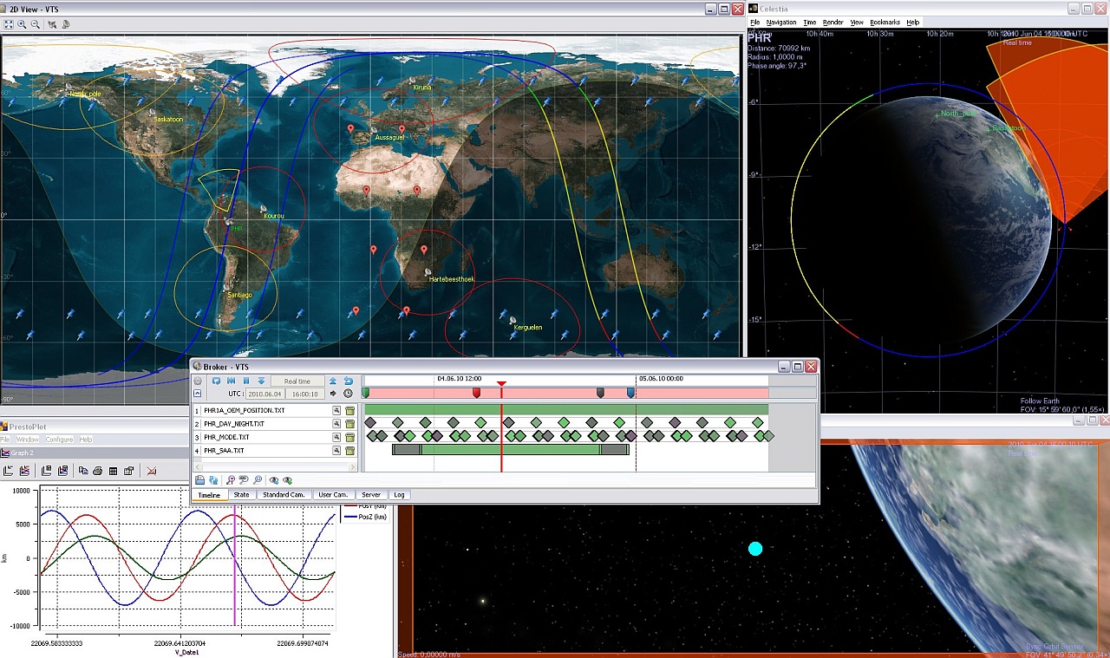Image resolution: width=1110 pixels, height=658 pixels.
Task: Open Celestia Time menu
Action: [810, 23]
